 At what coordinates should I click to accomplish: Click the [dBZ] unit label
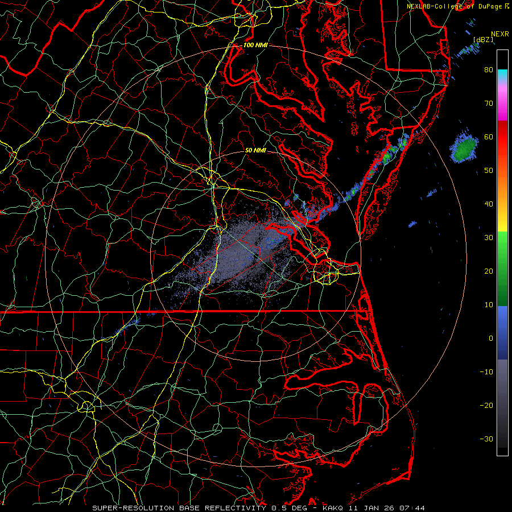coord(483,40)
